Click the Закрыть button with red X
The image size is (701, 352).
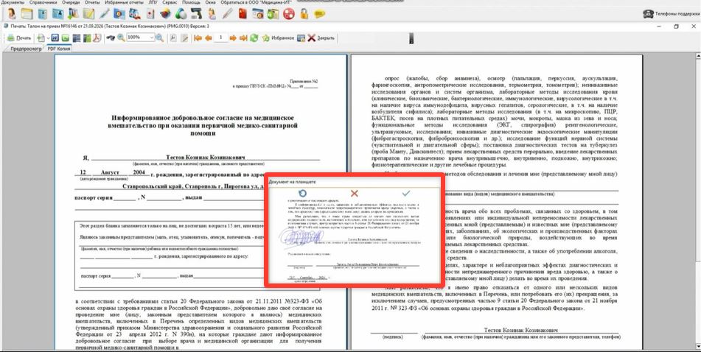(321, 38)
